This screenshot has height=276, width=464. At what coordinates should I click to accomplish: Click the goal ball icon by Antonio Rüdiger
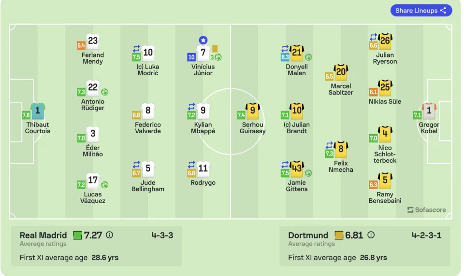104,92
